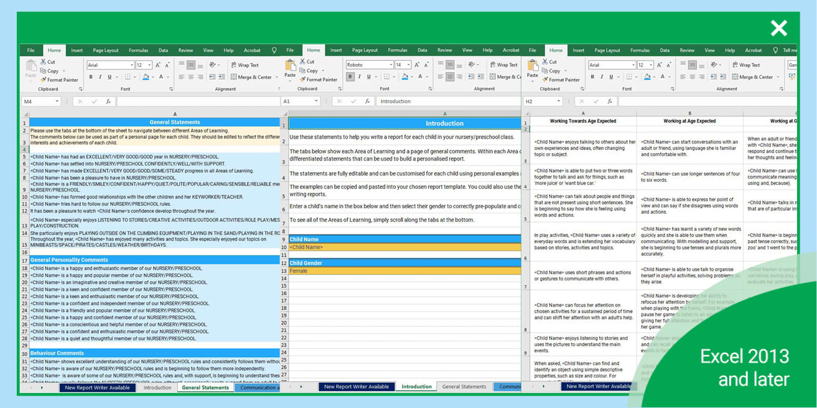
Task: Apply bold formatting from the Font group
Action: [x=91, y=76]
